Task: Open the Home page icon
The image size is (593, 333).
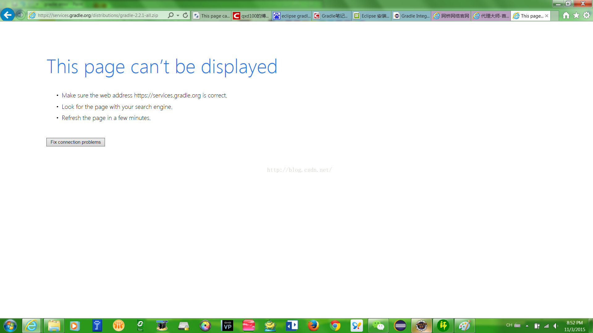Action: (566, 15)
